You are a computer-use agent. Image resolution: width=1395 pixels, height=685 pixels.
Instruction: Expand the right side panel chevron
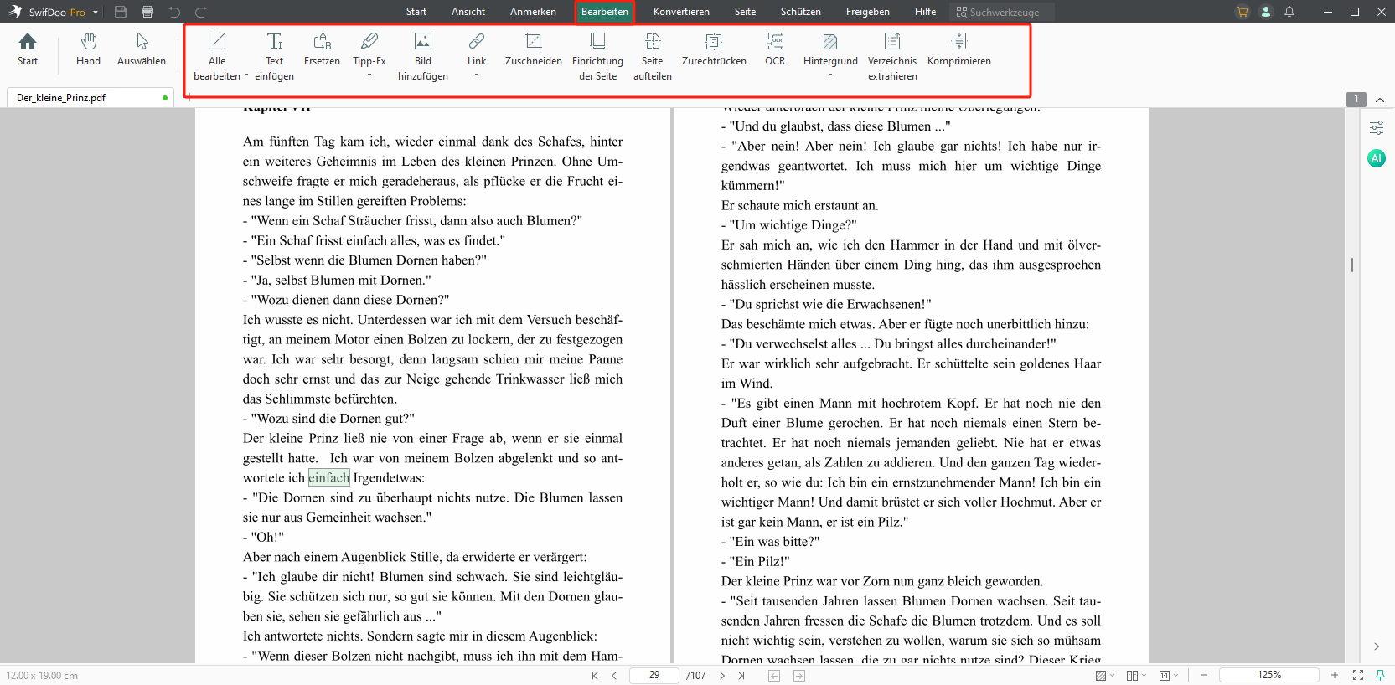1377,646
